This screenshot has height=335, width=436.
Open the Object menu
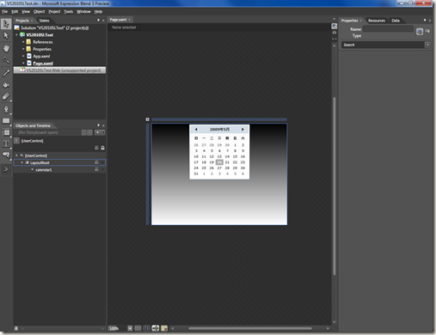pos(40,11)
